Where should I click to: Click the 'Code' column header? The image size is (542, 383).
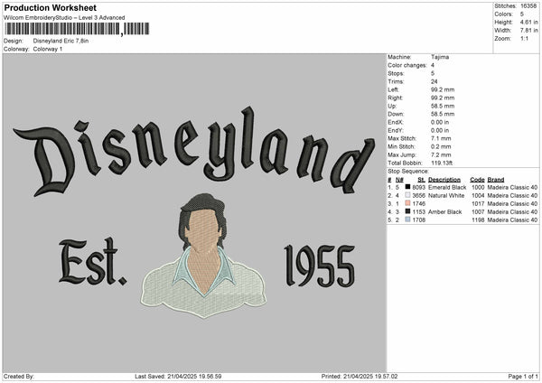[x=477, y=180]
